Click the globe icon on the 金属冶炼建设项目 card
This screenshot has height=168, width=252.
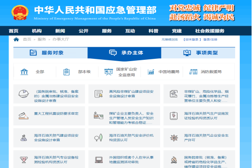click(24, 94)
